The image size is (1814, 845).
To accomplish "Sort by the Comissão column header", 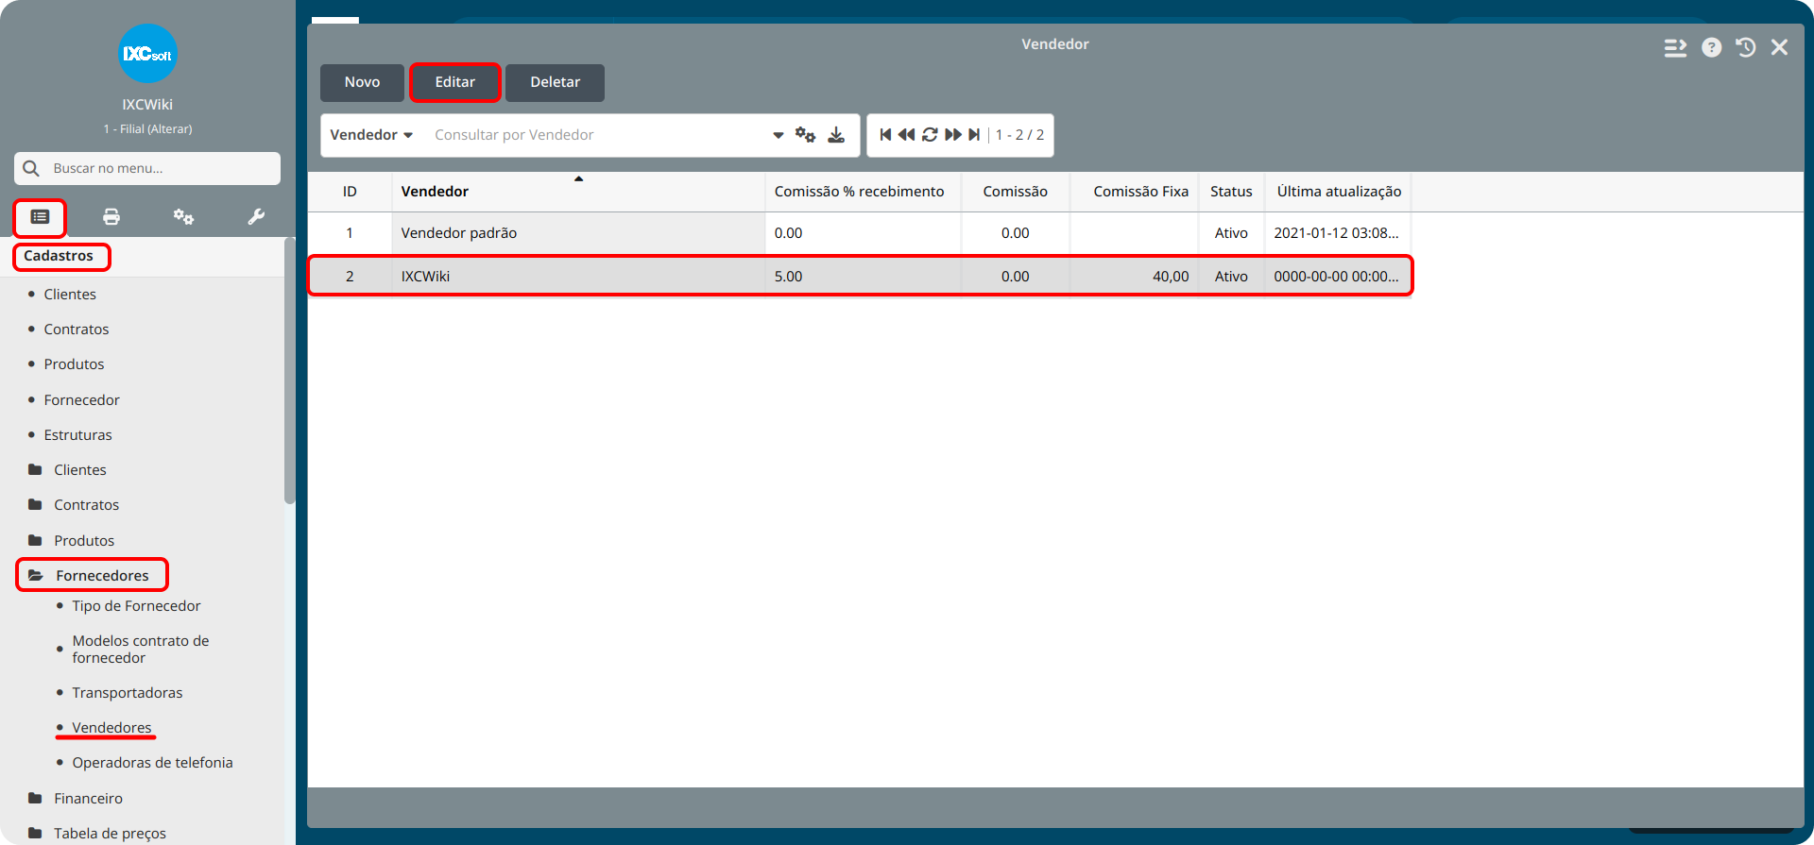I will point(1015,192).
